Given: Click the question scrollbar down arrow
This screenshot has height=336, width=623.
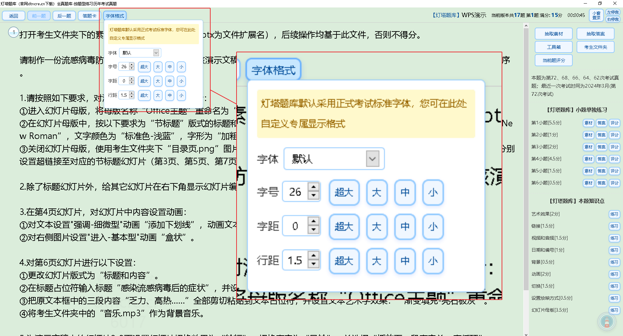Looking at the screenshot, I should tap(526, 334).
